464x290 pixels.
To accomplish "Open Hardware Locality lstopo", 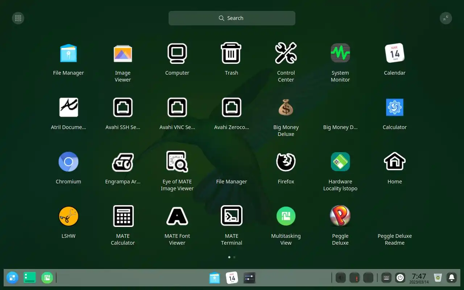I will click(x=340, y=162).
